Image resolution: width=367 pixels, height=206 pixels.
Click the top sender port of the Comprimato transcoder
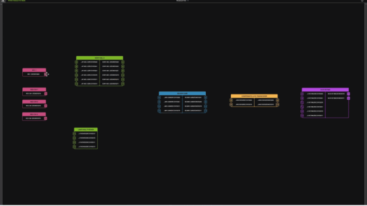[x=277, y=100]
